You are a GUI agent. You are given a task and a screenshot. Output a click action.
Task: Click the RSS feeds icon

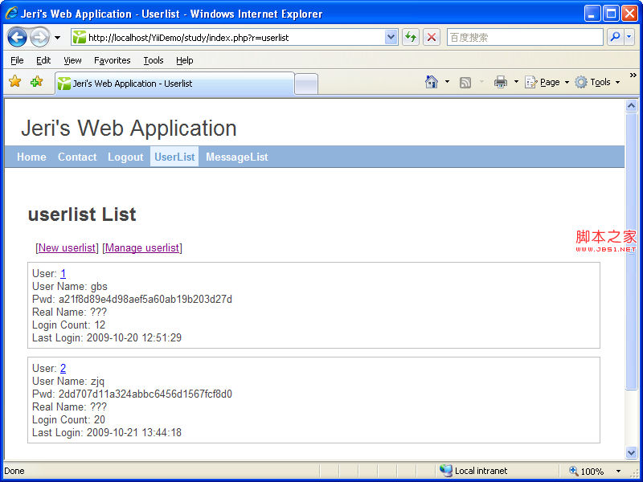[465, 83]
